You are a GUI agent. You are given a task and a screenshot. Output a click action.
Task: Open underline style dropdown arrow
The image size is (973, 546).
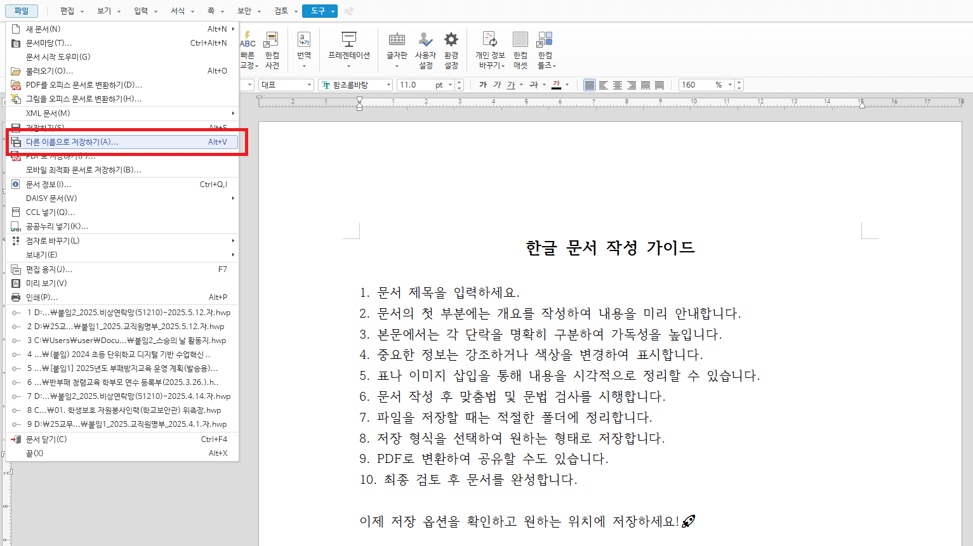tap(521, 85)
